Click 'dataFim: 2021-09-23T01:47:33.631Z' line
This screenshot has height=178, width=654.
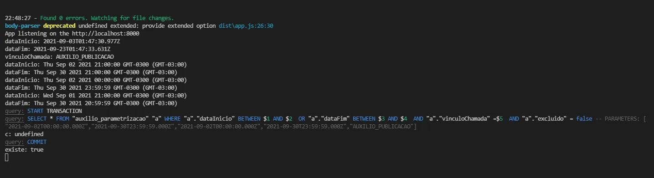[58, 49]
